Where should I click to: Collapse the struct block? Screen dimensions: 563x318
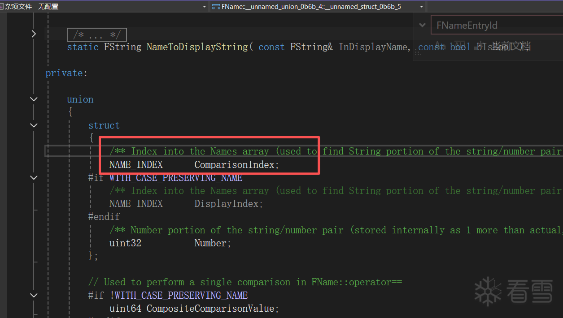pyautogui.click(x=34, y=125)
